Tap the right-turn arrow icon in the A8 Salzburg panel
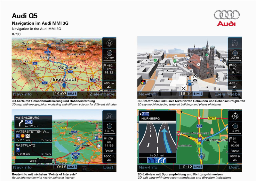 click(x=21, y=123)
